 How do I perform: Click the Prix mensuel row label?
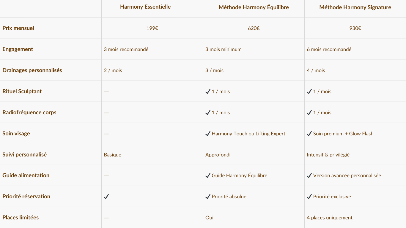pos(18,28)
